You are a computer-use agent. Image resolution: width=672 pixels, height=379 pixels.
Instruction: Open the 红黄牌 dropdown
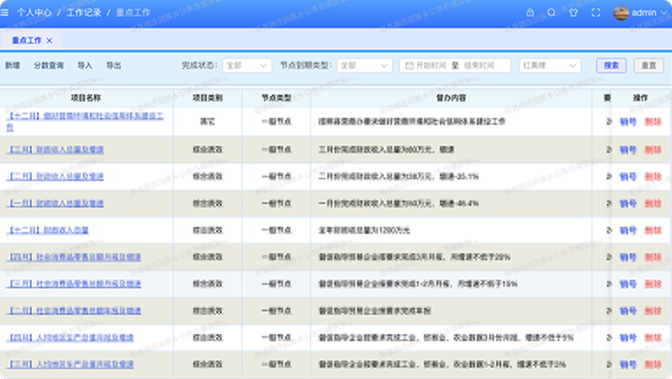point(550,66)
